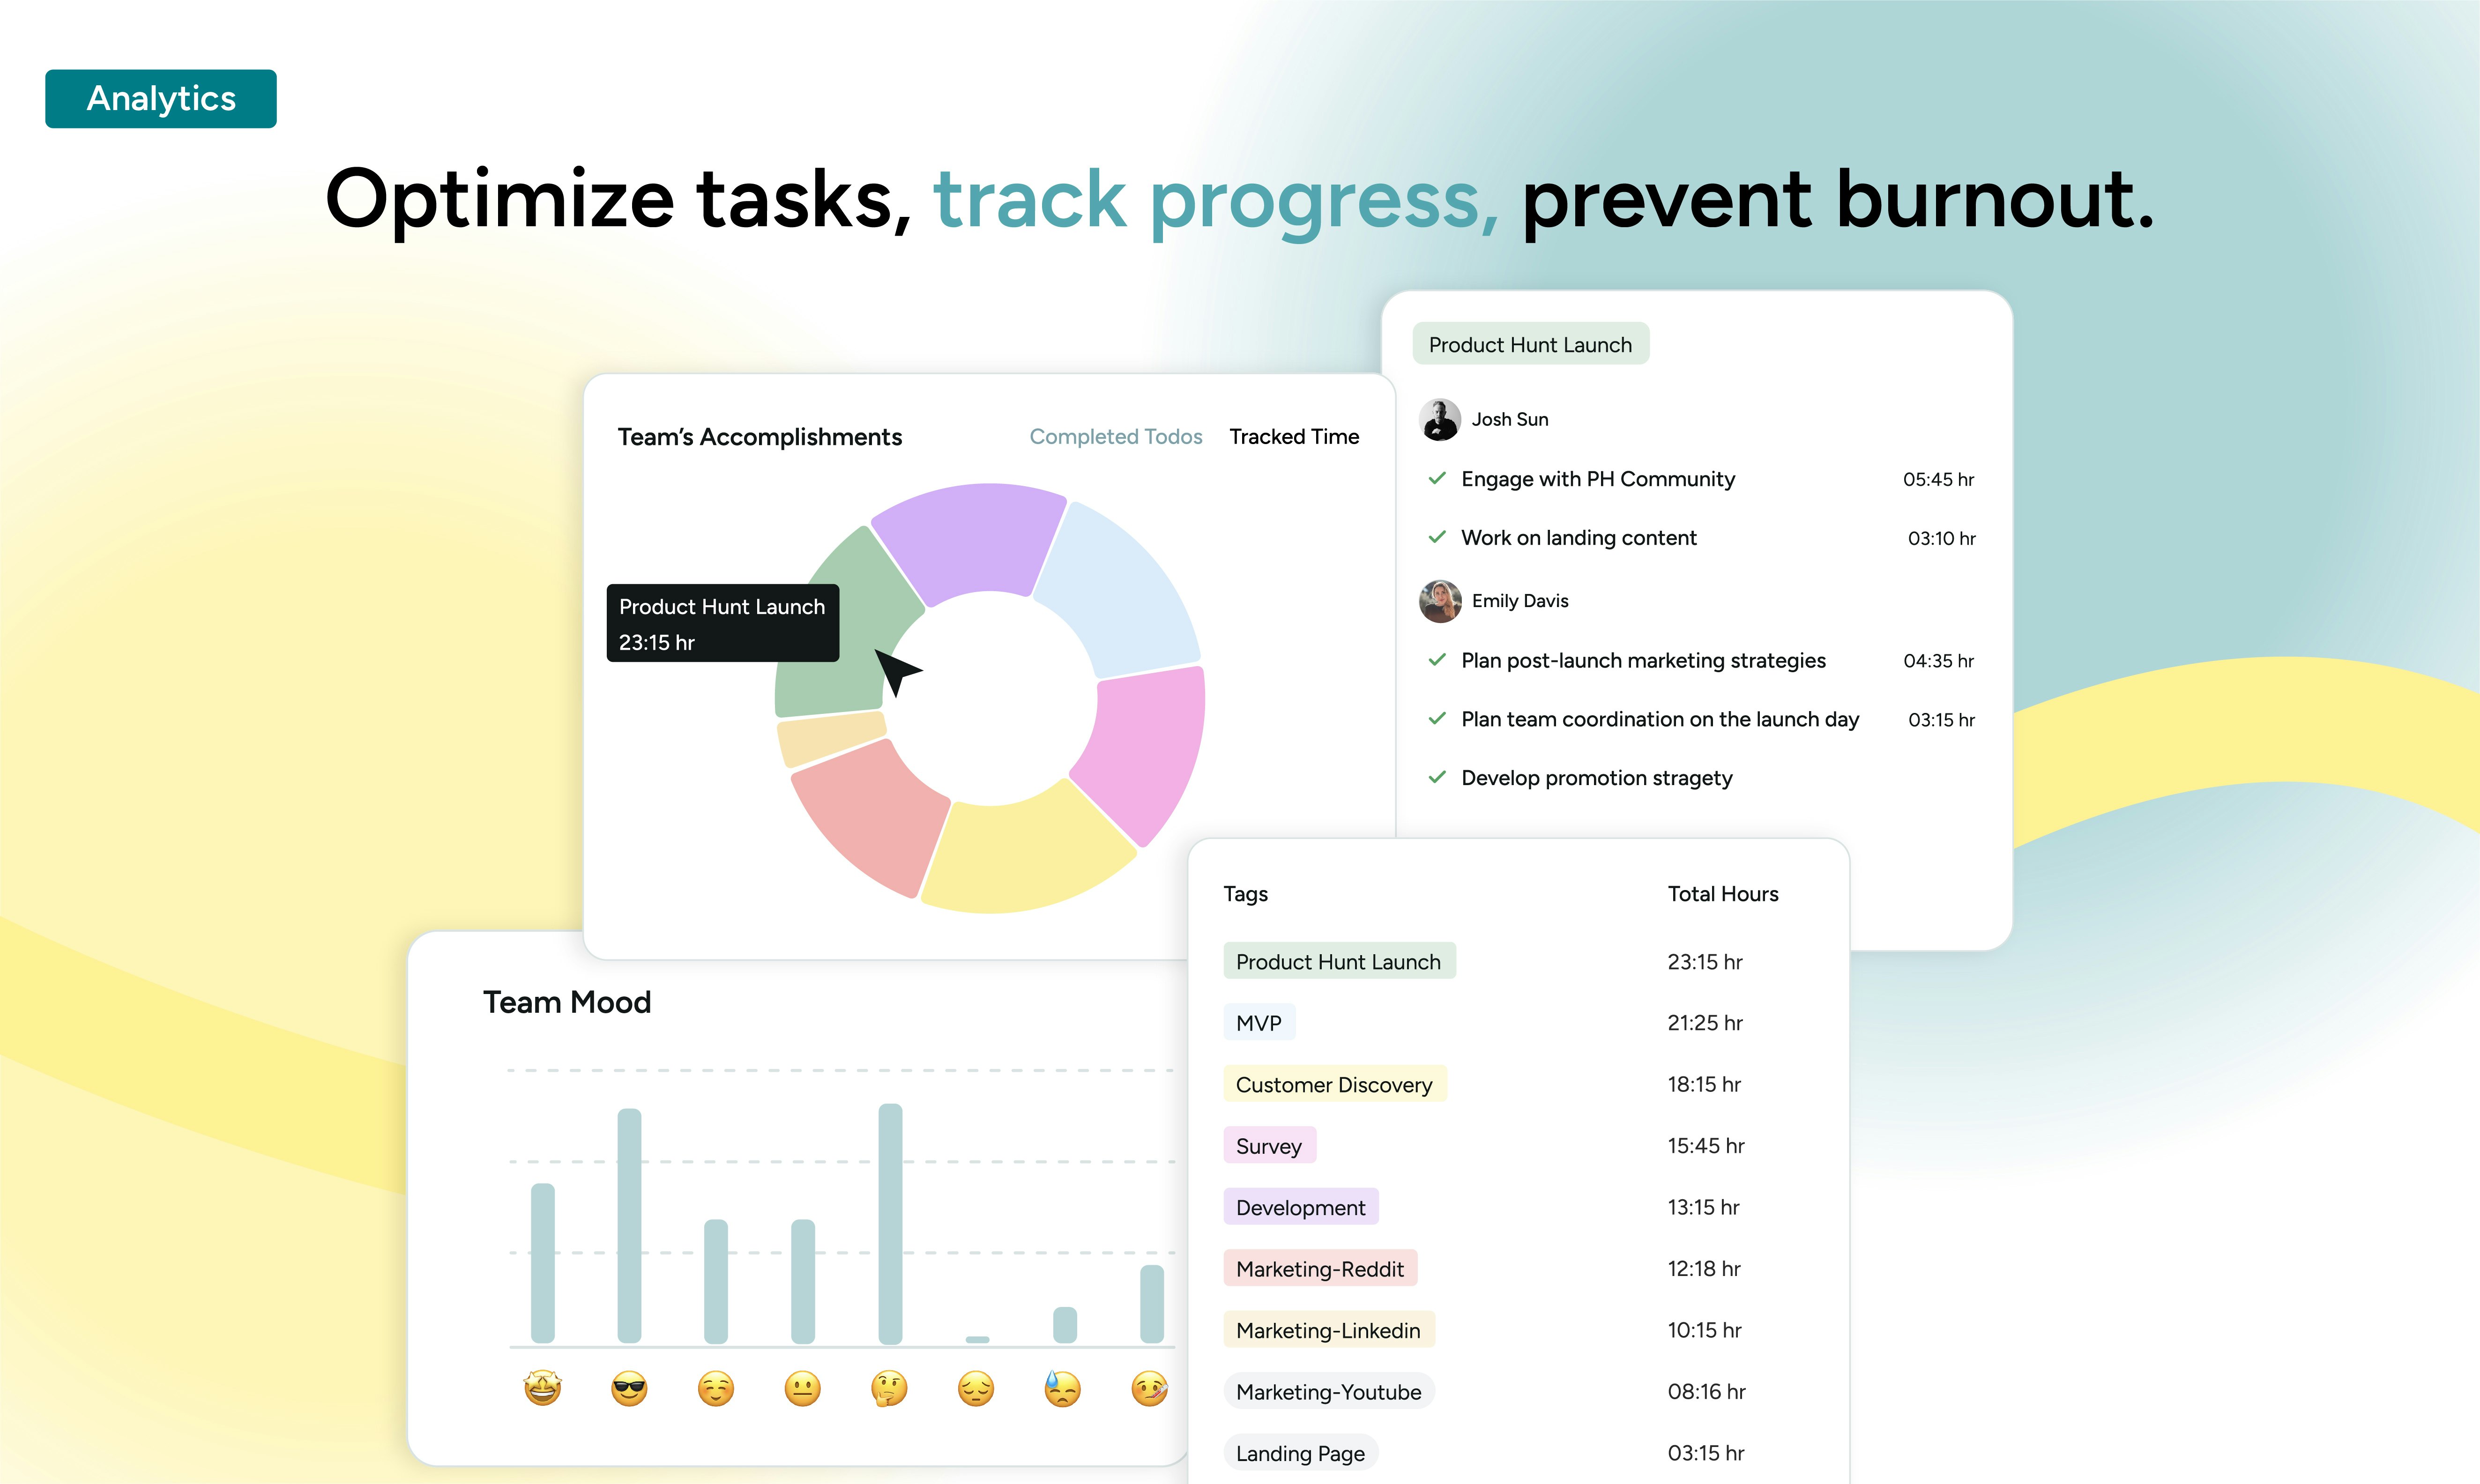Click the pensive face emoji
Screen dimensions: 2480x1484
pyautogui.click(x=976, y=1388)
